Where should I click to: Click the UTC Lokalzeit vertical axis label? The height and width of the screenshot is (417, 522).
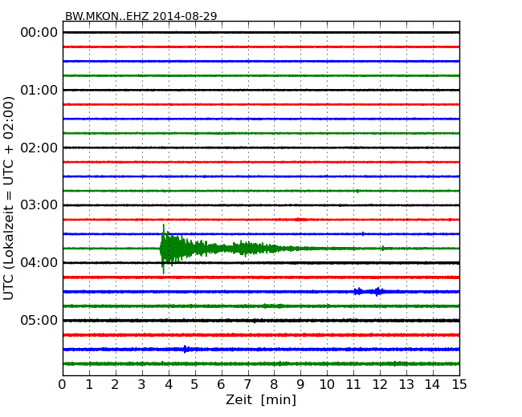[9, 198]
